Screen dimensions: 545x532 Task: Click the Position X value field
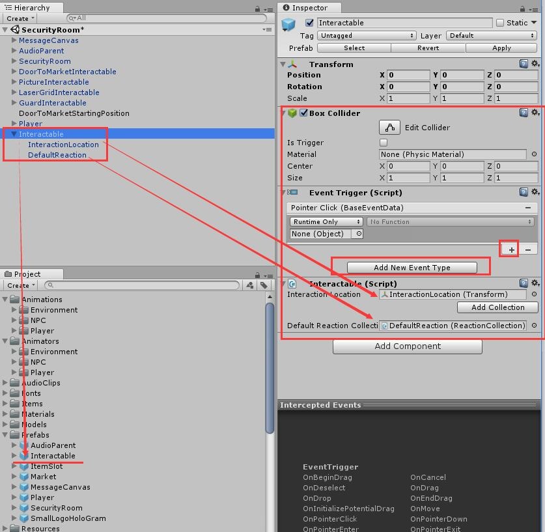[408, 75]
